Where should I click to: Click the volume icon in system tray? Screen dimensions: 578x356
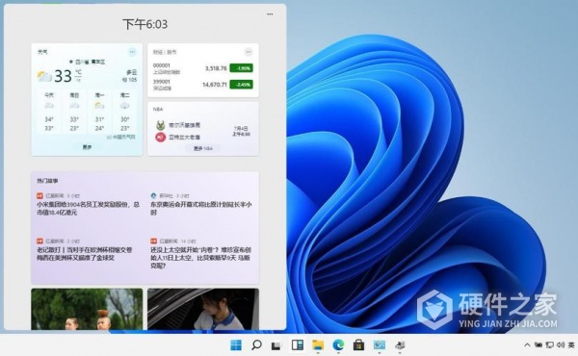click(561, 344)
